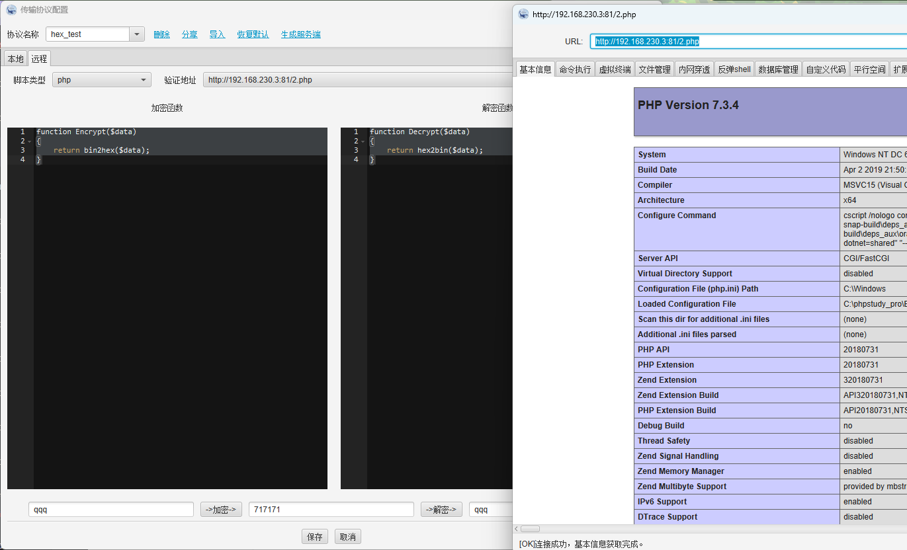Viewport: 907px width, 550px height.
Task: 打开 反弹shell 标签页
Action: point(734,67)
